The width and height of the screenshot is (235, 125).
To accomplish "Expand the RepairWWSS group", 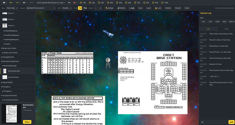I will pos(18,82).
